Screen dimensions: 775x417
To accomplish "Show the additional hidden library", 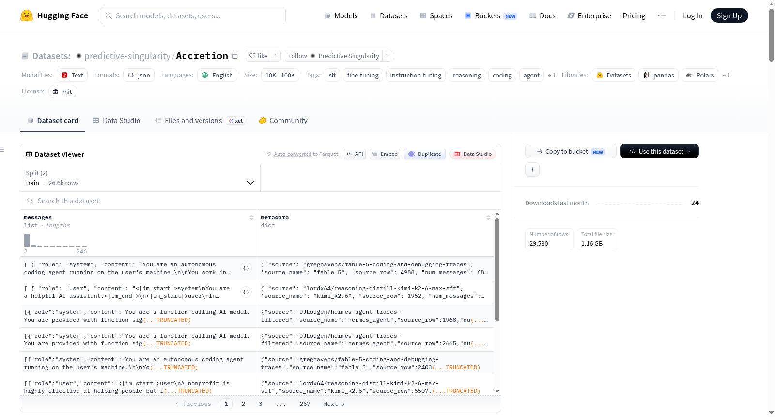I will (x=726, y=75).
